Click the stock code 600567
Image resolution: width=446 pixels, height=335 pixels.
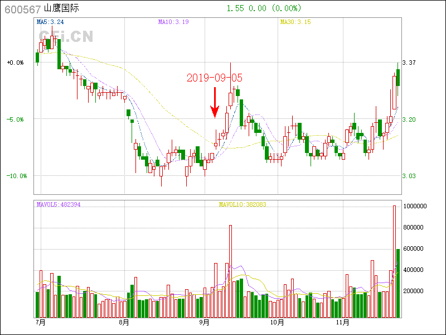click(23, 9)
